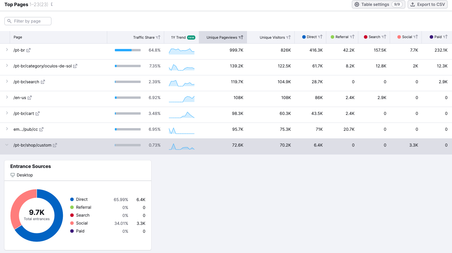Expand the /pt-br/category/oculos-de-sol row
The height and width of the screenshot is (253, 452).
click(x=7, y=66)
